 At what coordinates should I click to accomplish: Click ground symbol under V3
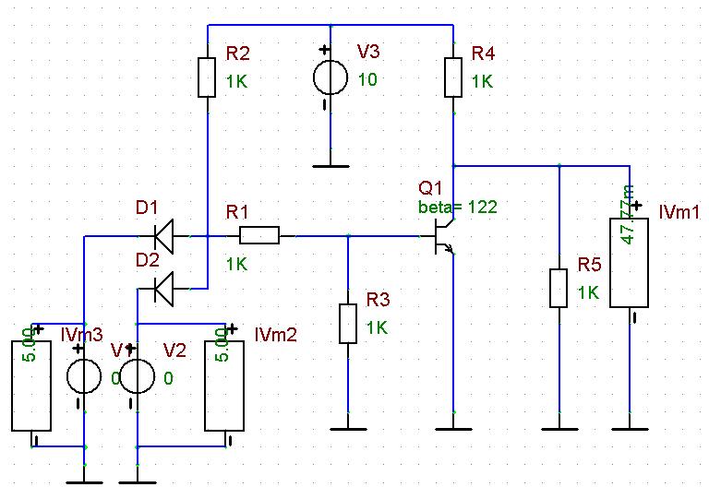coord(330,166)
